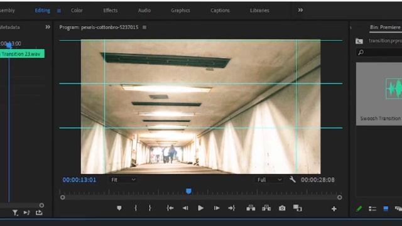This screenshot has width=402, height=226.
Task: Select the Captions workspace tab
Action: click(x=220, y=11)
